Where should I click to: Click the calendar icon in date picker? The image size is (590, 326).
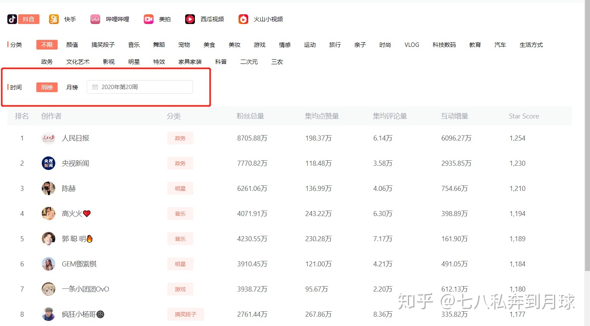point(95,87)
